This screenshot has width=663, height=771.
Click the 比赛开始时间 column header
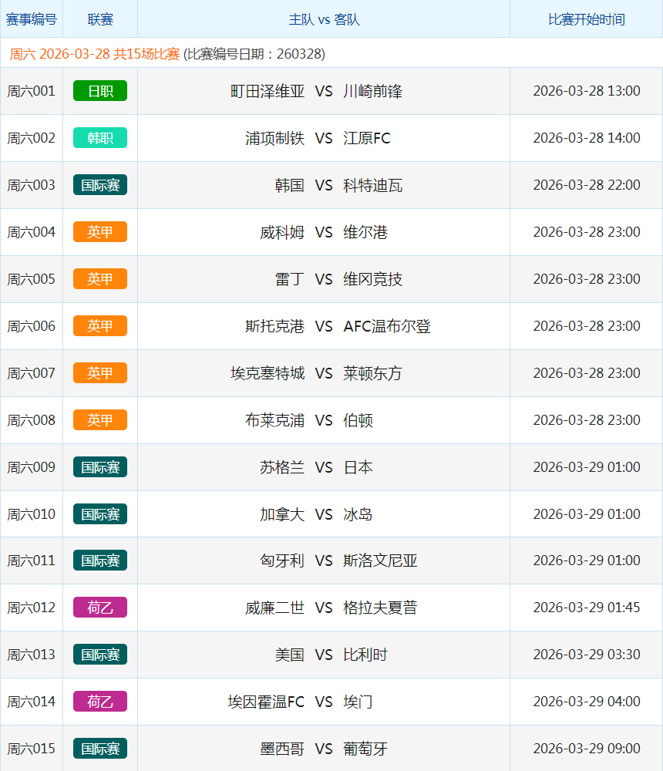[587, 19]
